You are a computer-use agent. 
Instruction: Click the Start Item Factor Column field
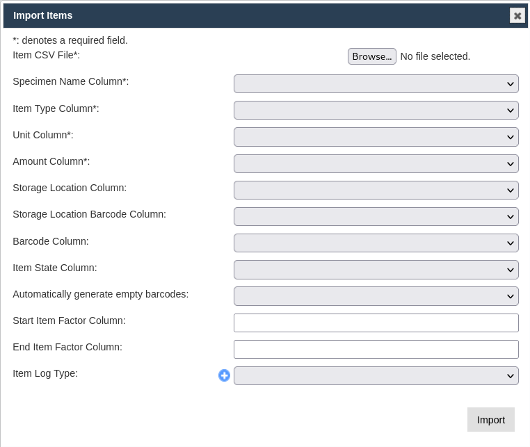coord(376,323)
